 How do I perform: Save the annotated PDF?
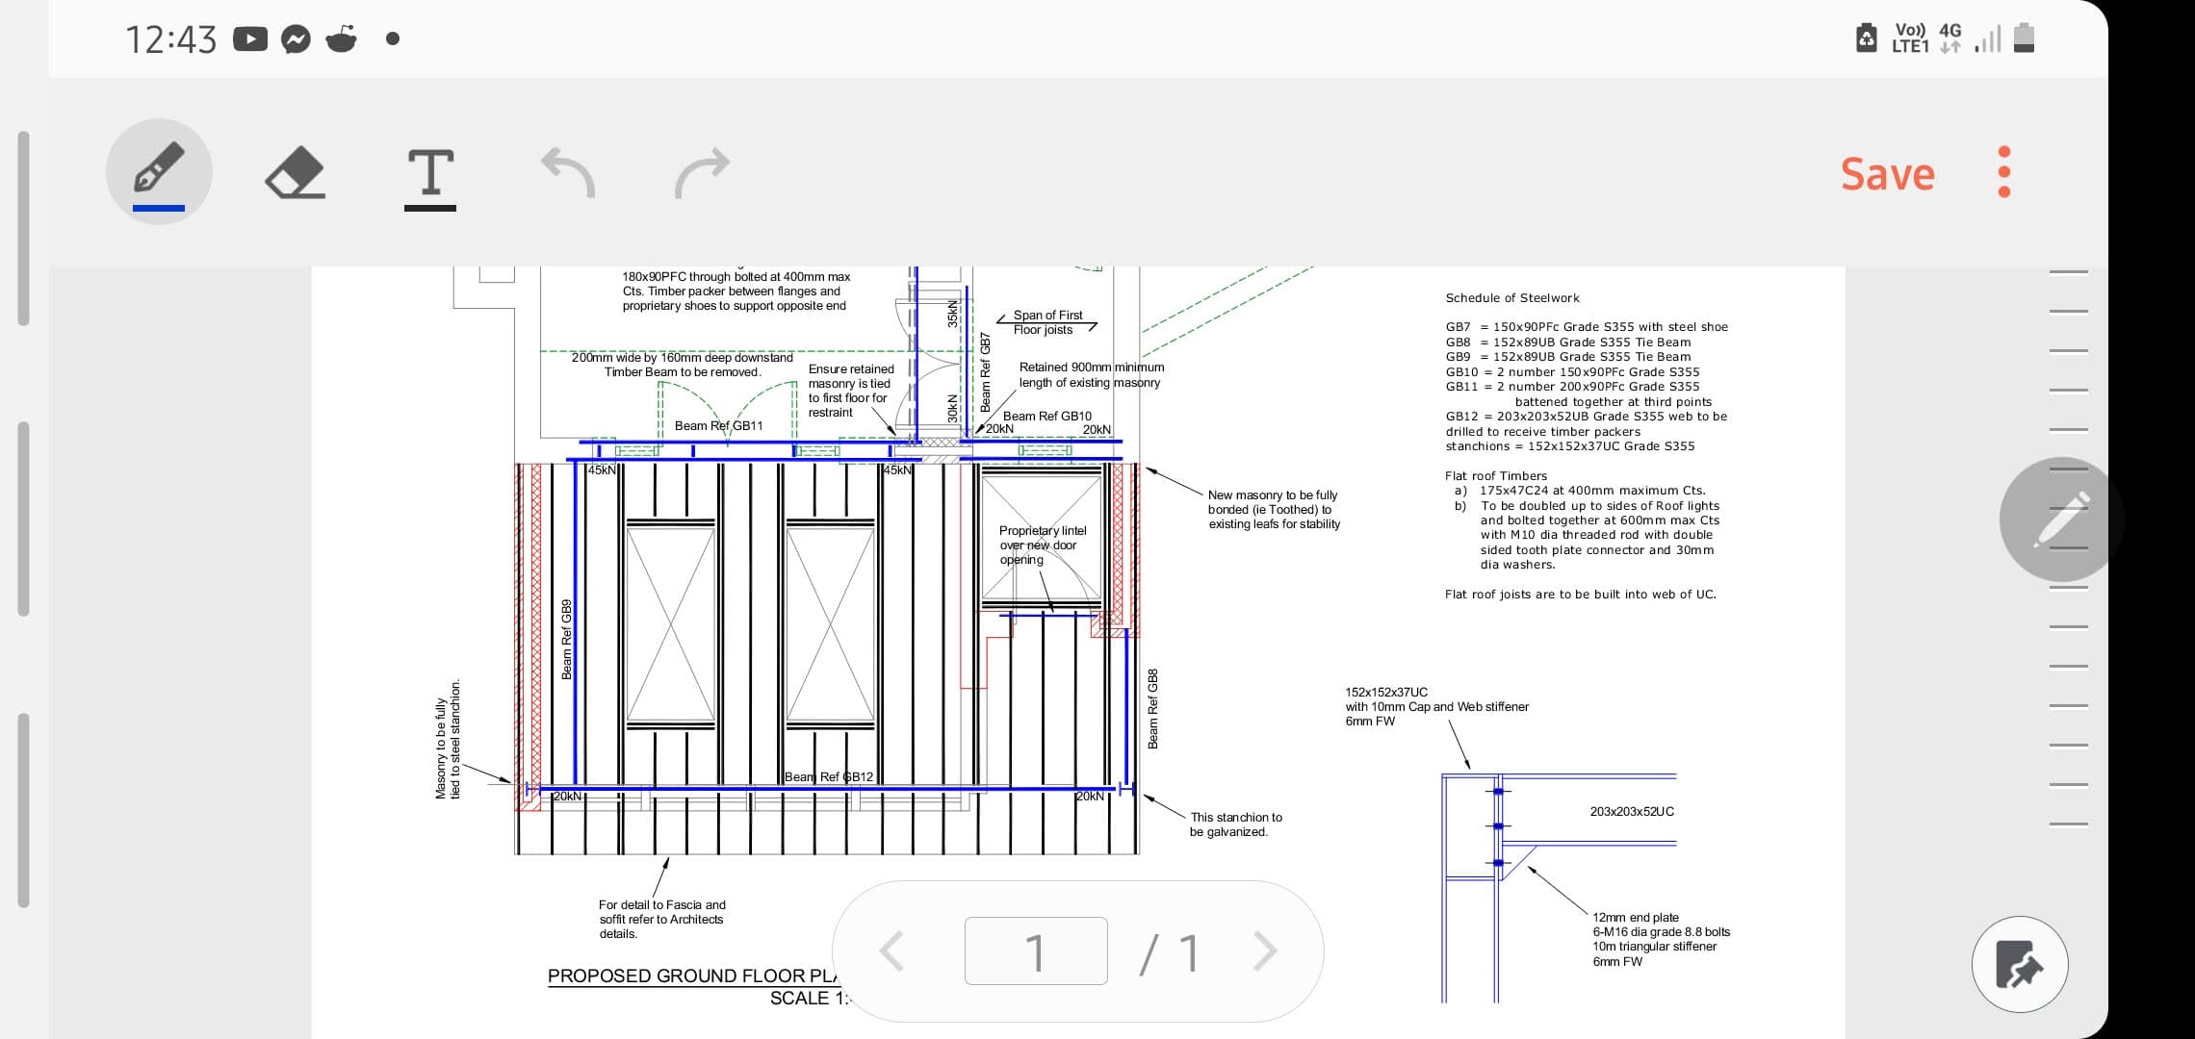point(1887,174)
